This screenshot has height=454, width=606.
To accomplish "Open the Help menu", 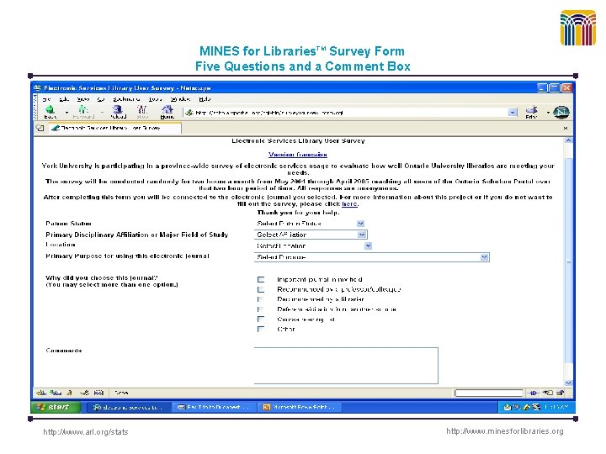I will tap(205, 99).
